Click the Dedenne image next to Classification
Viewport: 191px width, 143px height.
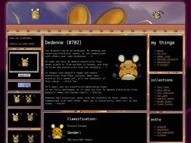pyautogui.click(x=57, y=132)
